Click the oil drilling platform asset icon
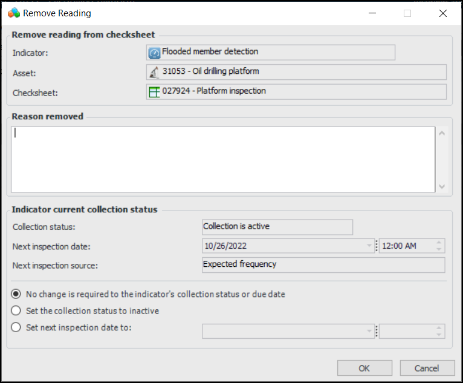Screen dimensions: 463x383 (x=154, y=72)
